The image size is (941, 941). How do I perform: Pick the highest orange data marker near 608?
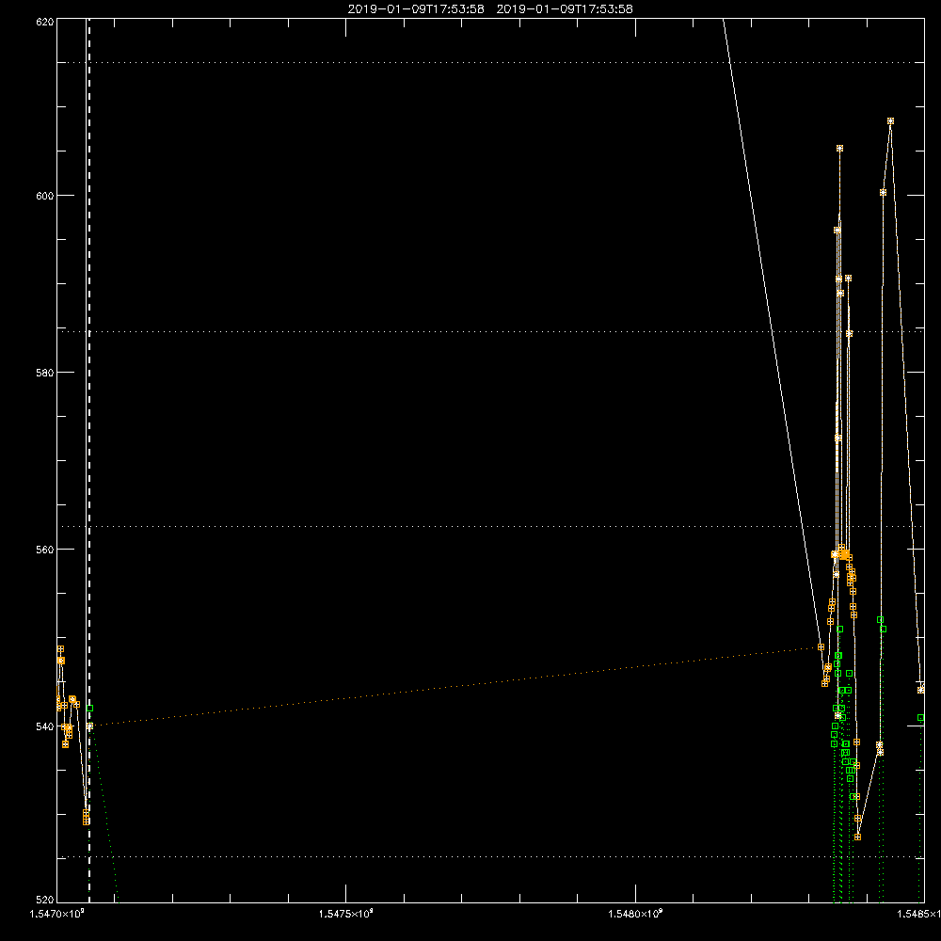890,121
